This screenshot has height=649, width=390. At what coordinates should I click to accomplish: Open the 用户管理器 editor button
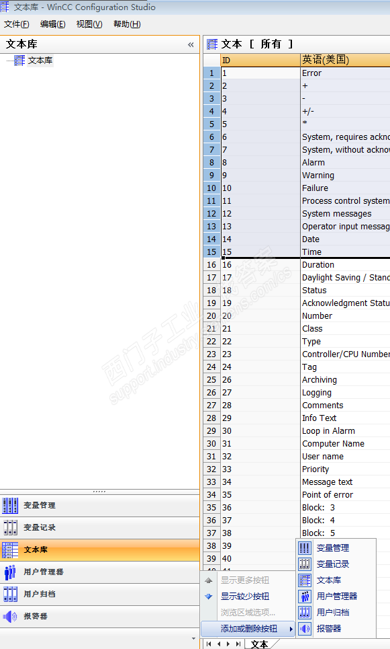pyautogui.click(x=99, y=572)
